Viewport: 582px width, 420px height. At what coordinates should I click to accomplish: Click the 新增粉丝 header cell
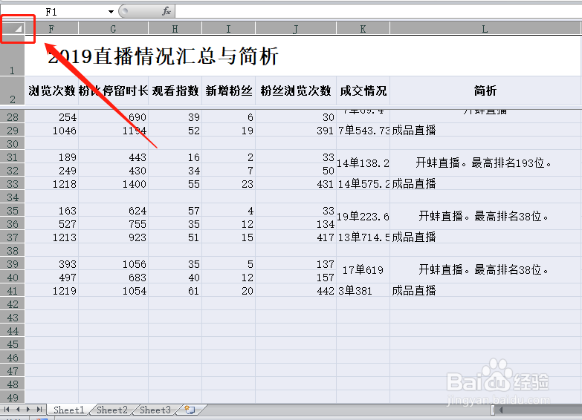[228, 91]
